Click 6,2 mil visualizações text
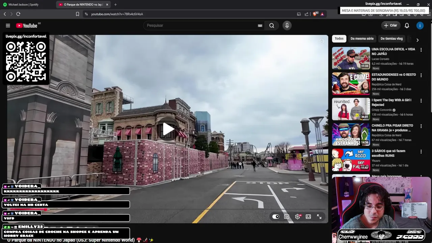Image resolution: width=432 pixels, height=243 pixels. (x=384, y=63)
